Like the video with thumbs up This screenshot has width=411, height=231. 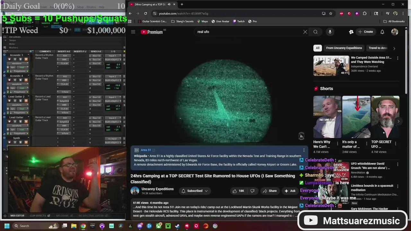238,191
